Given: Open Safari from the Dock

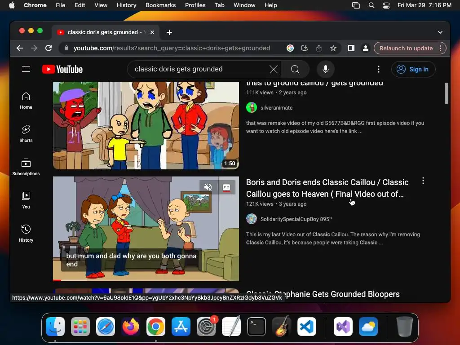Looking at the screenshot, I should coord(105,327).
